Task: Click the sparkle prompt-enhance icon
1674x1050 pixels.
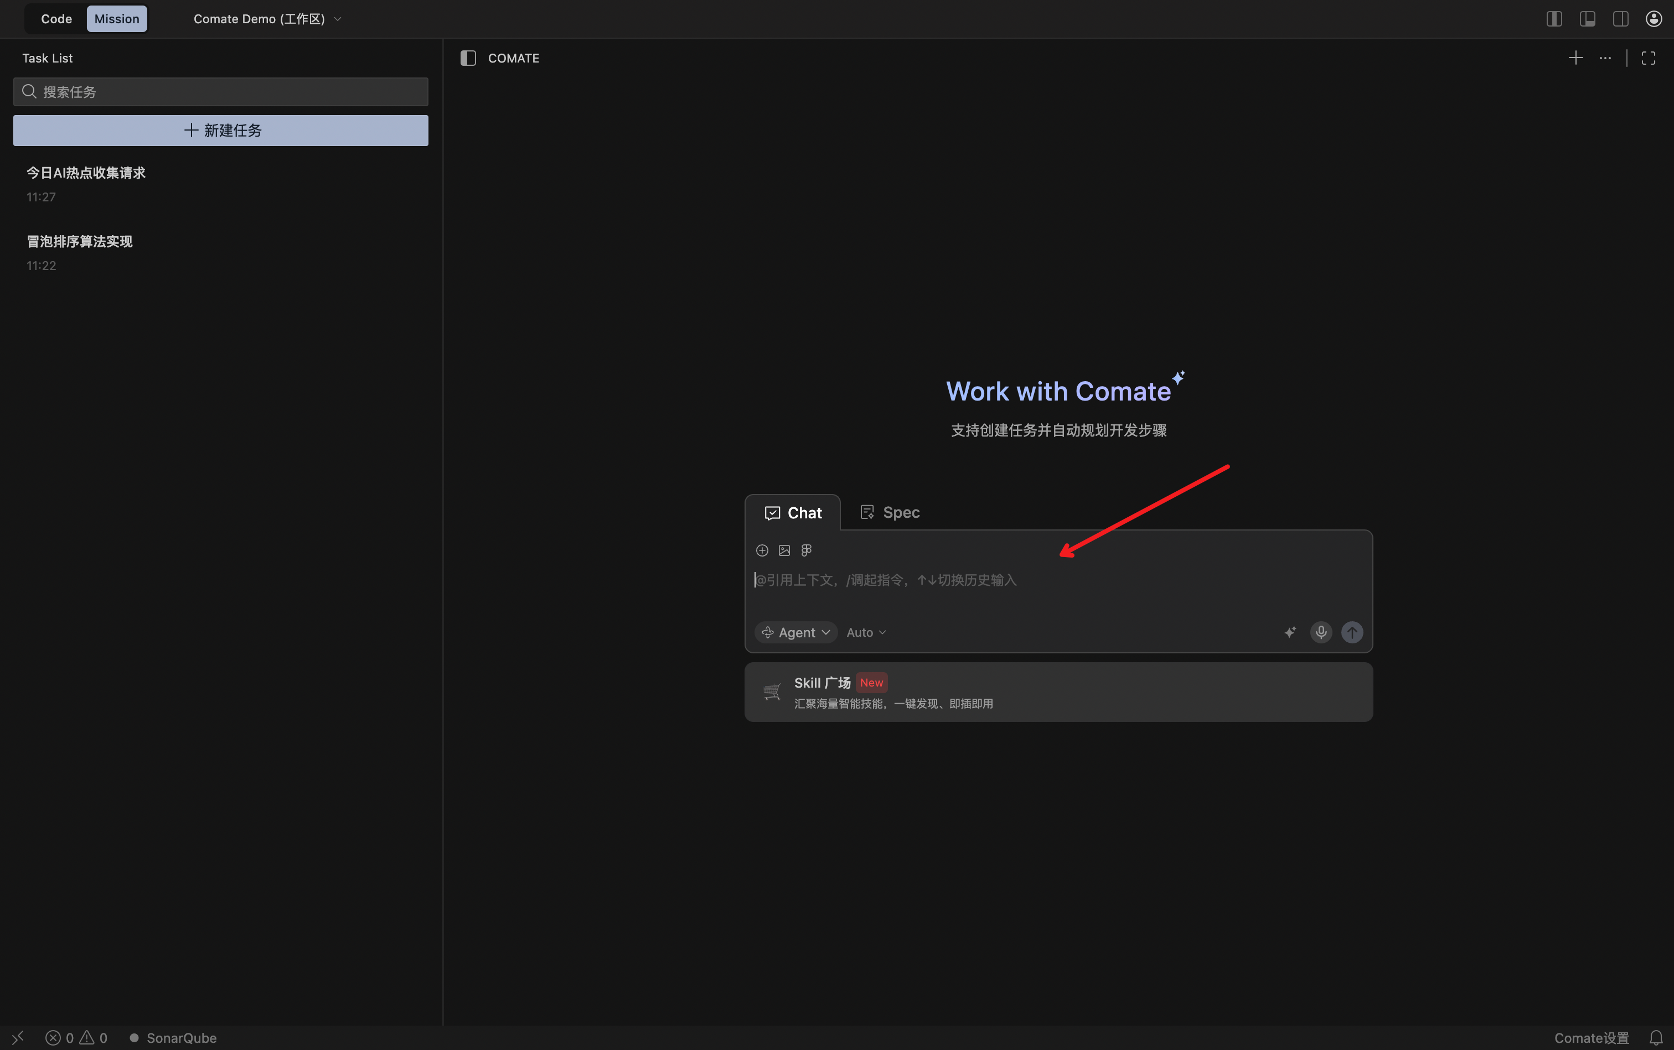Action: [x=1290, y=633]
